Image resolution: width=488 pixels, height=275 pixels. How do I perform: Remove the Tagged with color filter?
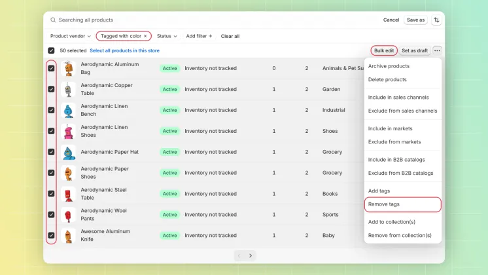tap(145, 36)
